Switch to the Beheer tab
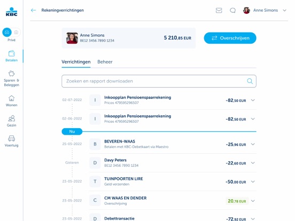 point(105,62)
